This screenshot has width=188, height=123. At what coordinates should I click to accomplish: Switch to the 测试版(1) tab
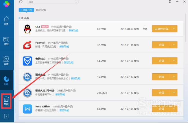[x=41, y=10]
